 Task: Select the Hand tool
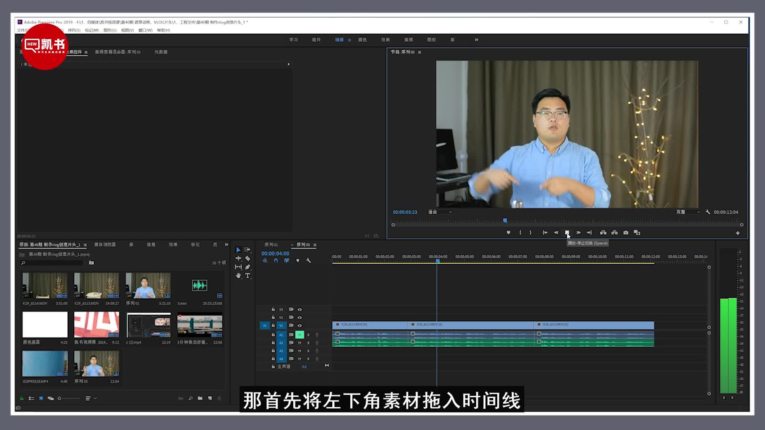pyautogui.click(x=238, y=276)
